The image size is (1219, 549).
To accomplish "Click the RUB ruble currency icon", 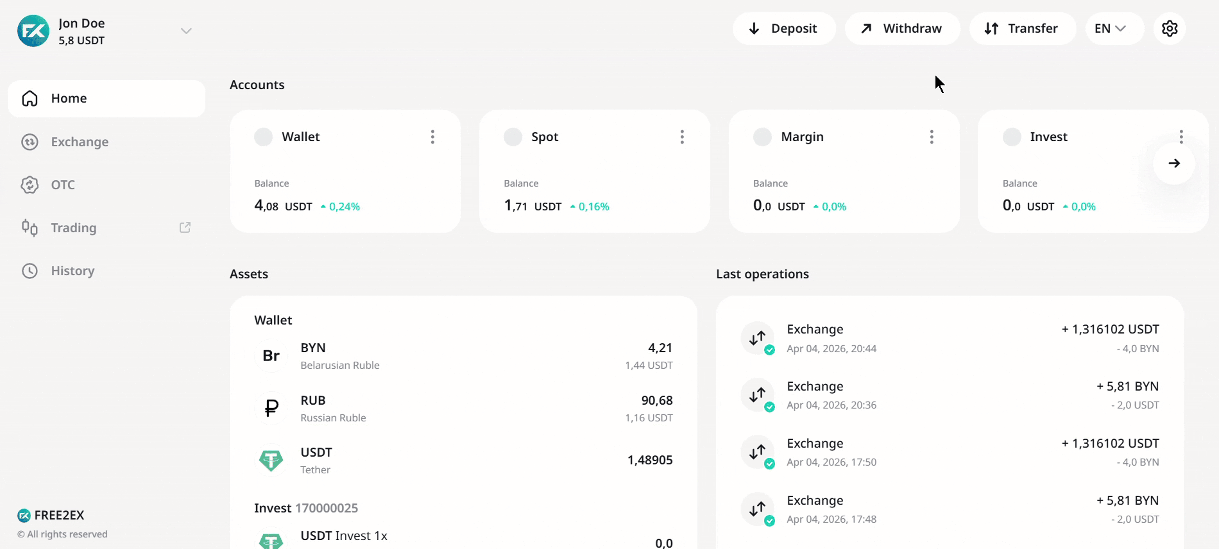I will [x=271, y=408].
